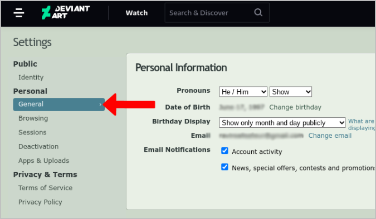Click the blurred date of birth value

[x=242, y=107]
